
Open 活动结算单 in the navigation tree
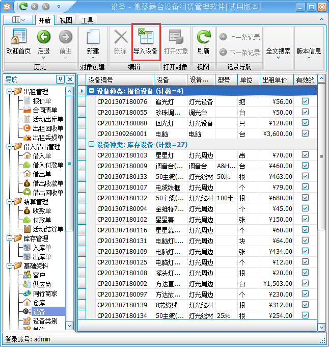(48, 229)
